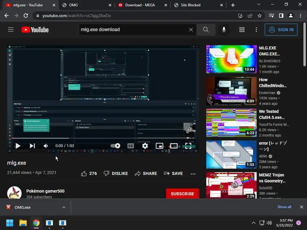Image resolution: width=307 pixels, height=230 pixels.
Task: Click the 'How ChilledWindo...' video title
Action: click(x=273, y=83)
